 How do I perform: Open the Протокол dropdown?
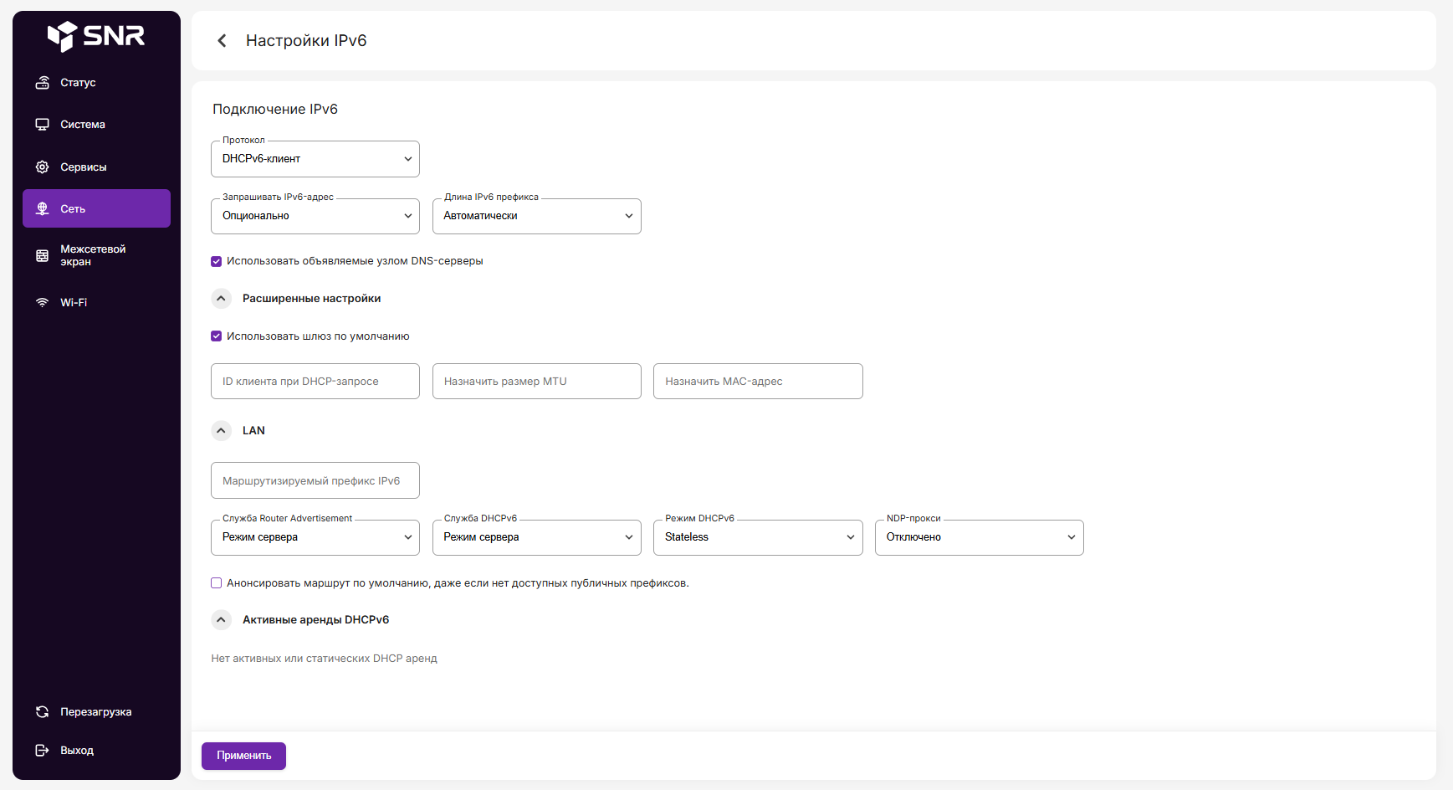315,159
